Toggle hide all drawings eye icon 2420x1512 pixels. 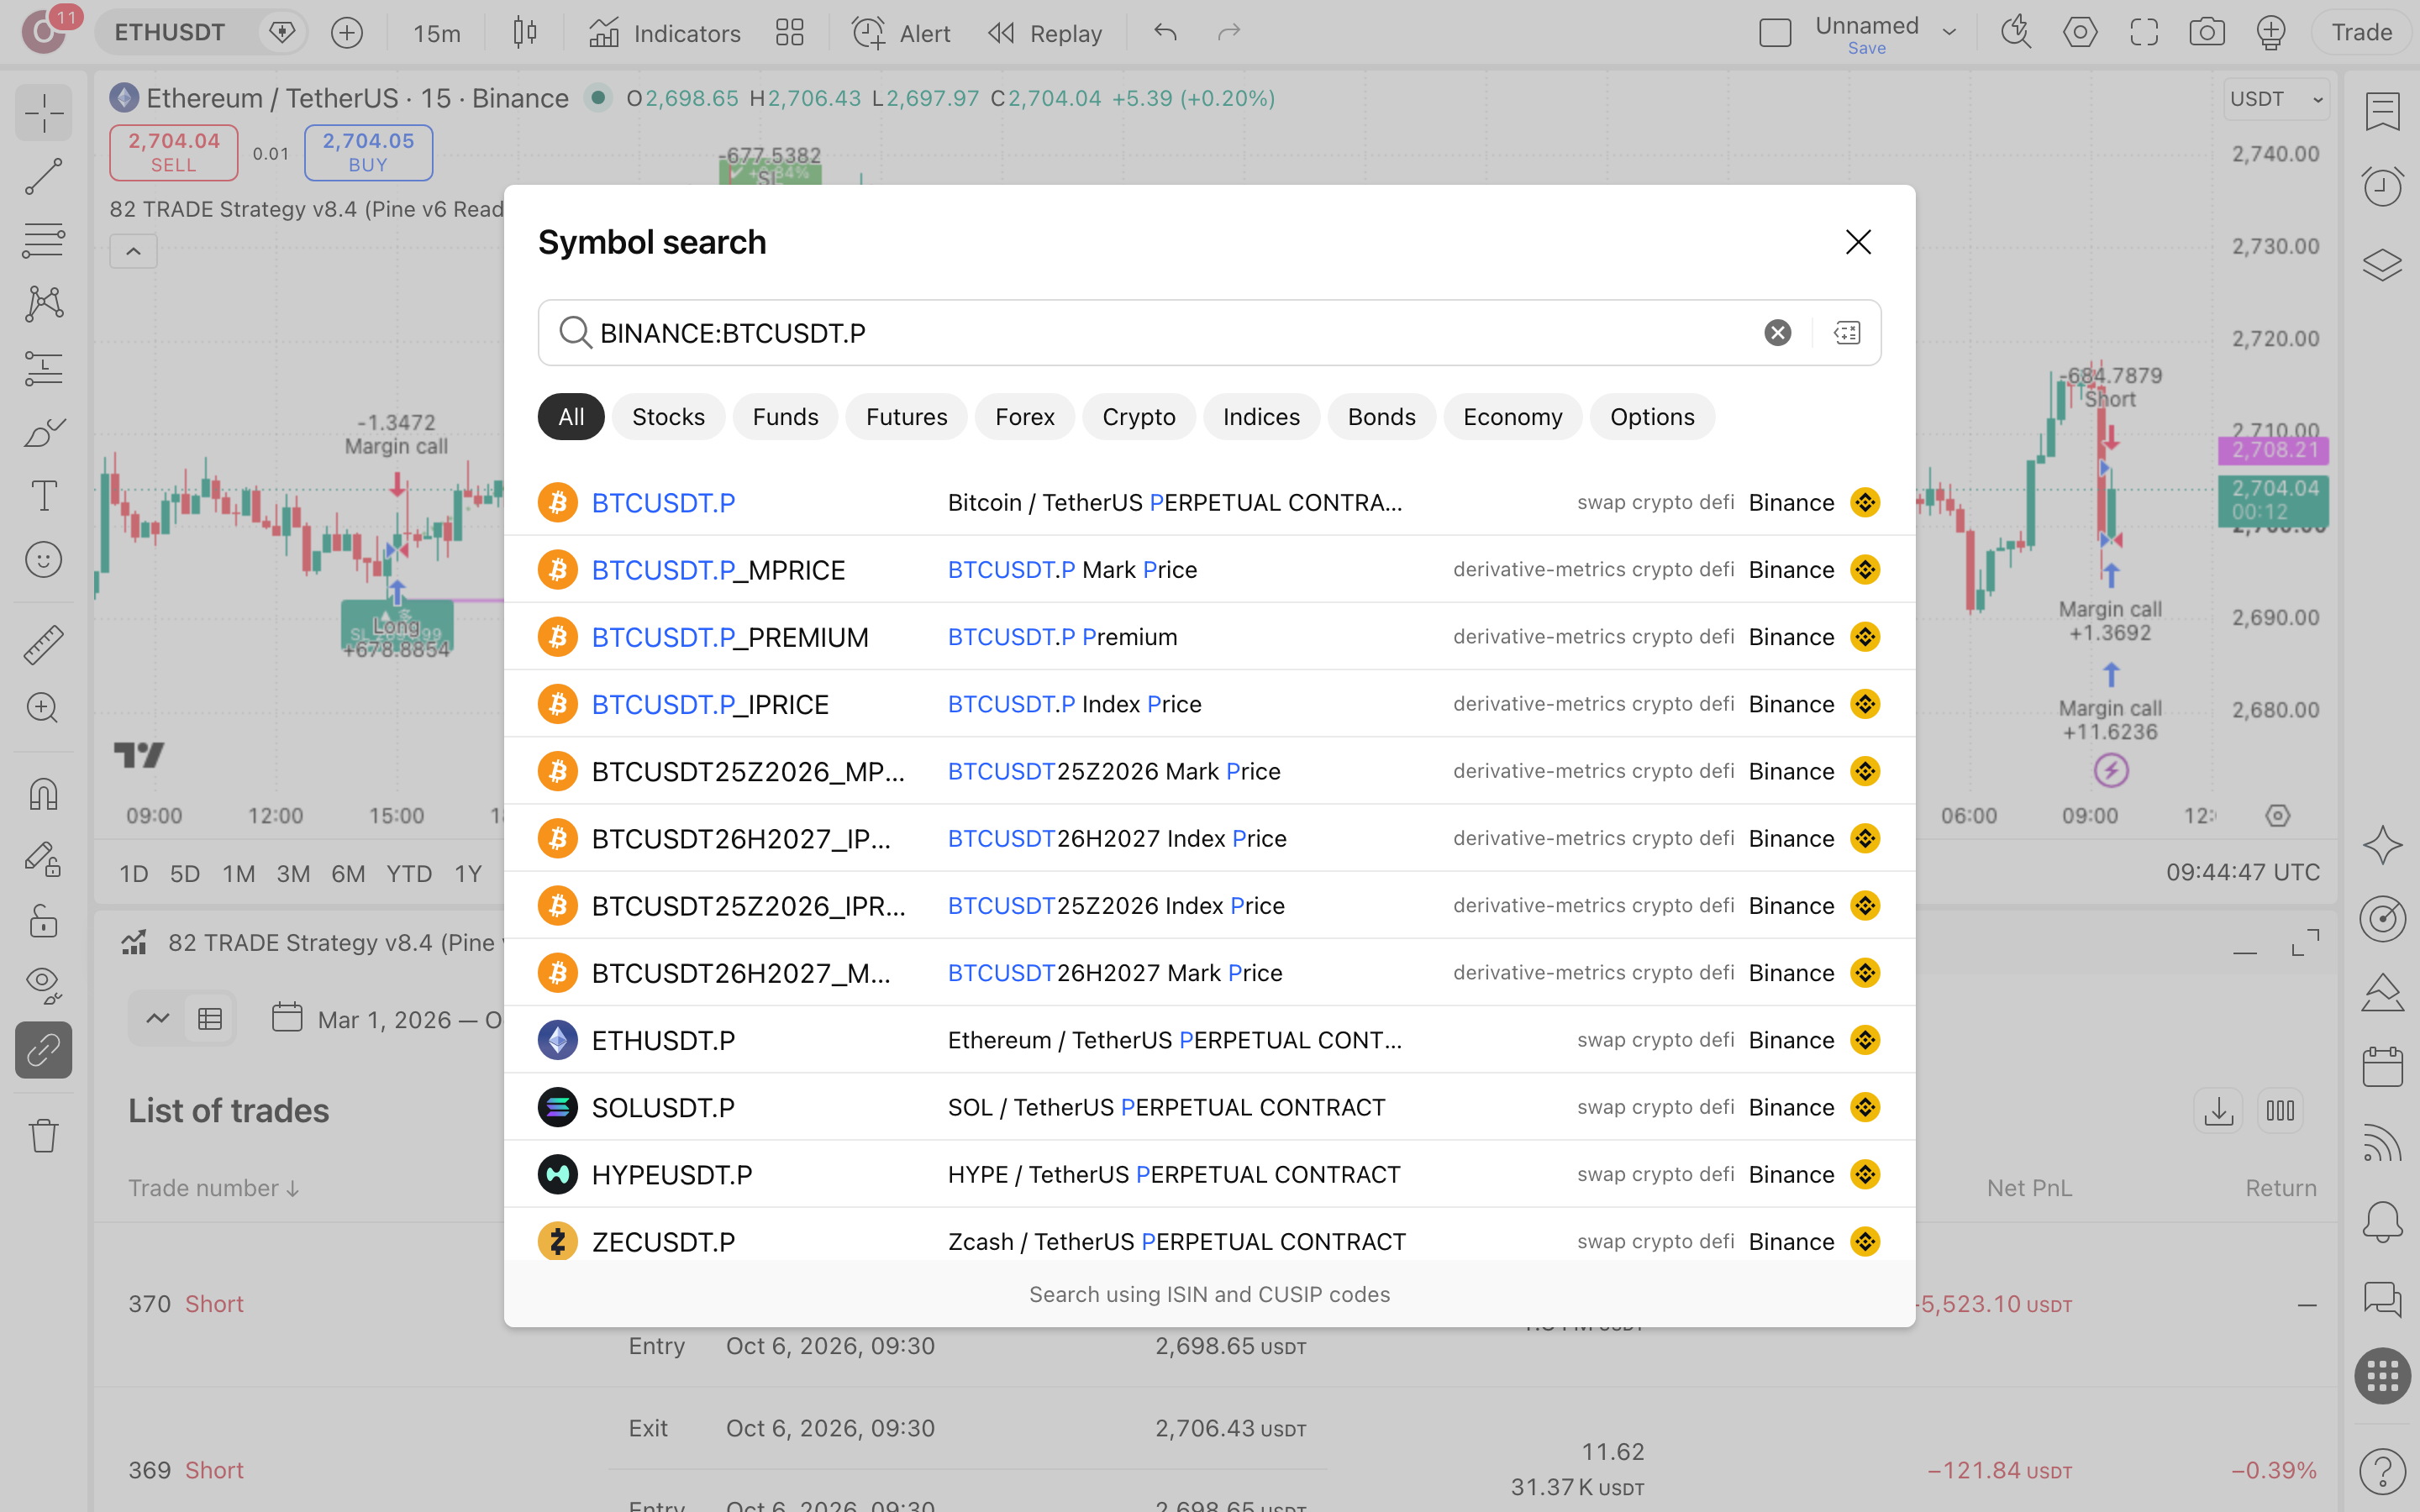(44, 985)
